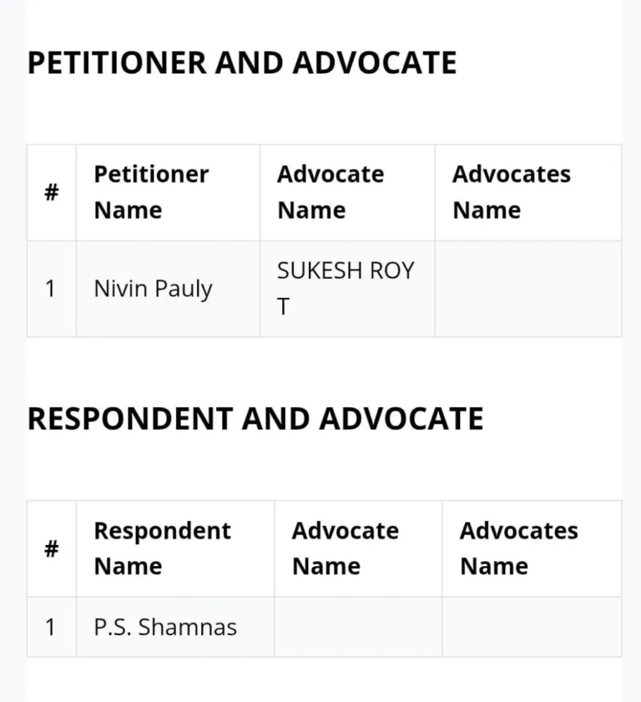The width and height of the screenshot is (641, 702).
Task: Select Advocates Name header in respondent table
Action: click(532, 549)
